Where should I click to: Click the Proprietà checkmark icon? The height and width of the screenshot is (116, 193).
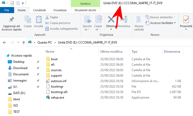[186, 19]
